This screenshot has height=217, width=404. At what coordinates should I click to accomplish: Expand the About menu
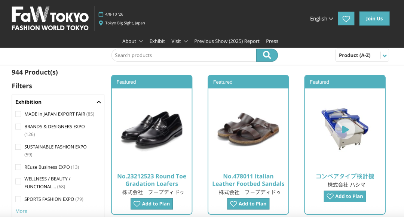click(132, 41)
